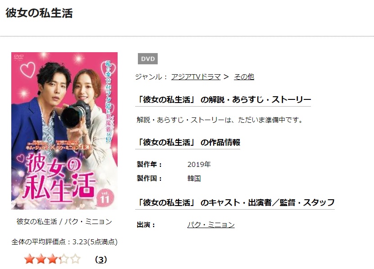Viewport: 374px width, 269px height.
Task: Click the 彼女の私生活 DVD cover image
Action: [x=64, y=131]
